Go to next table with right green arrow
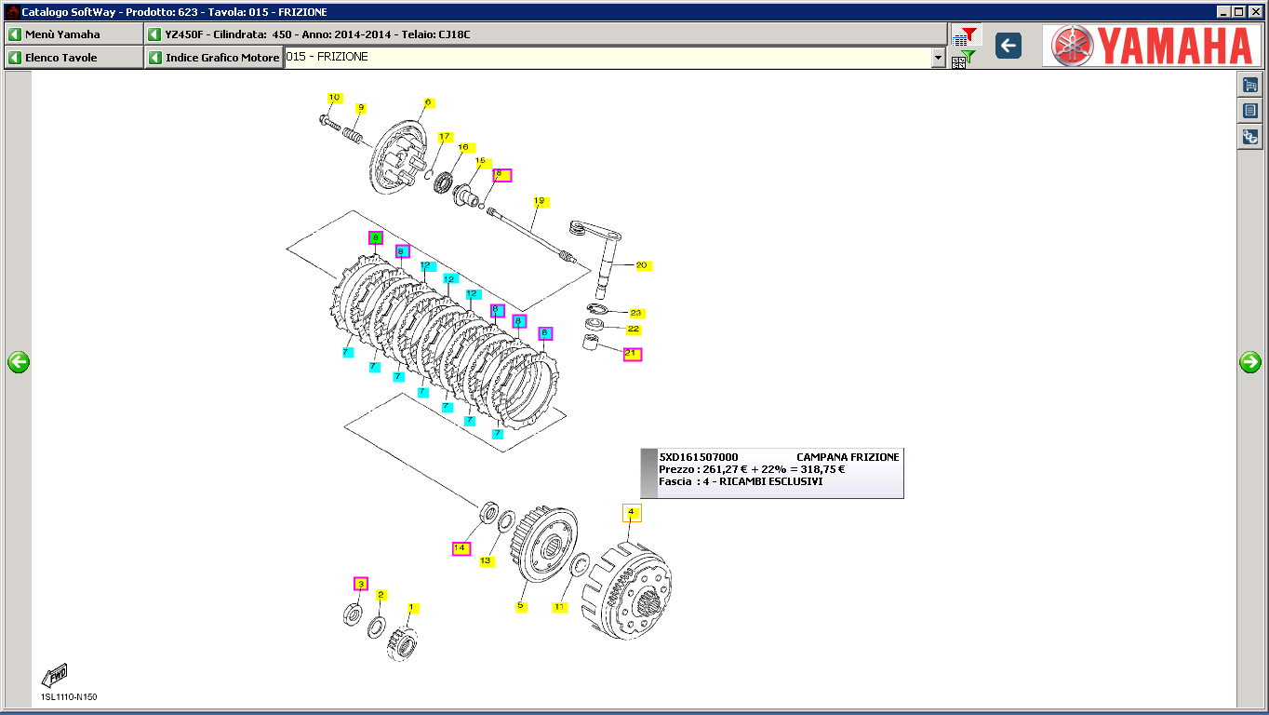 point(1250,362)
